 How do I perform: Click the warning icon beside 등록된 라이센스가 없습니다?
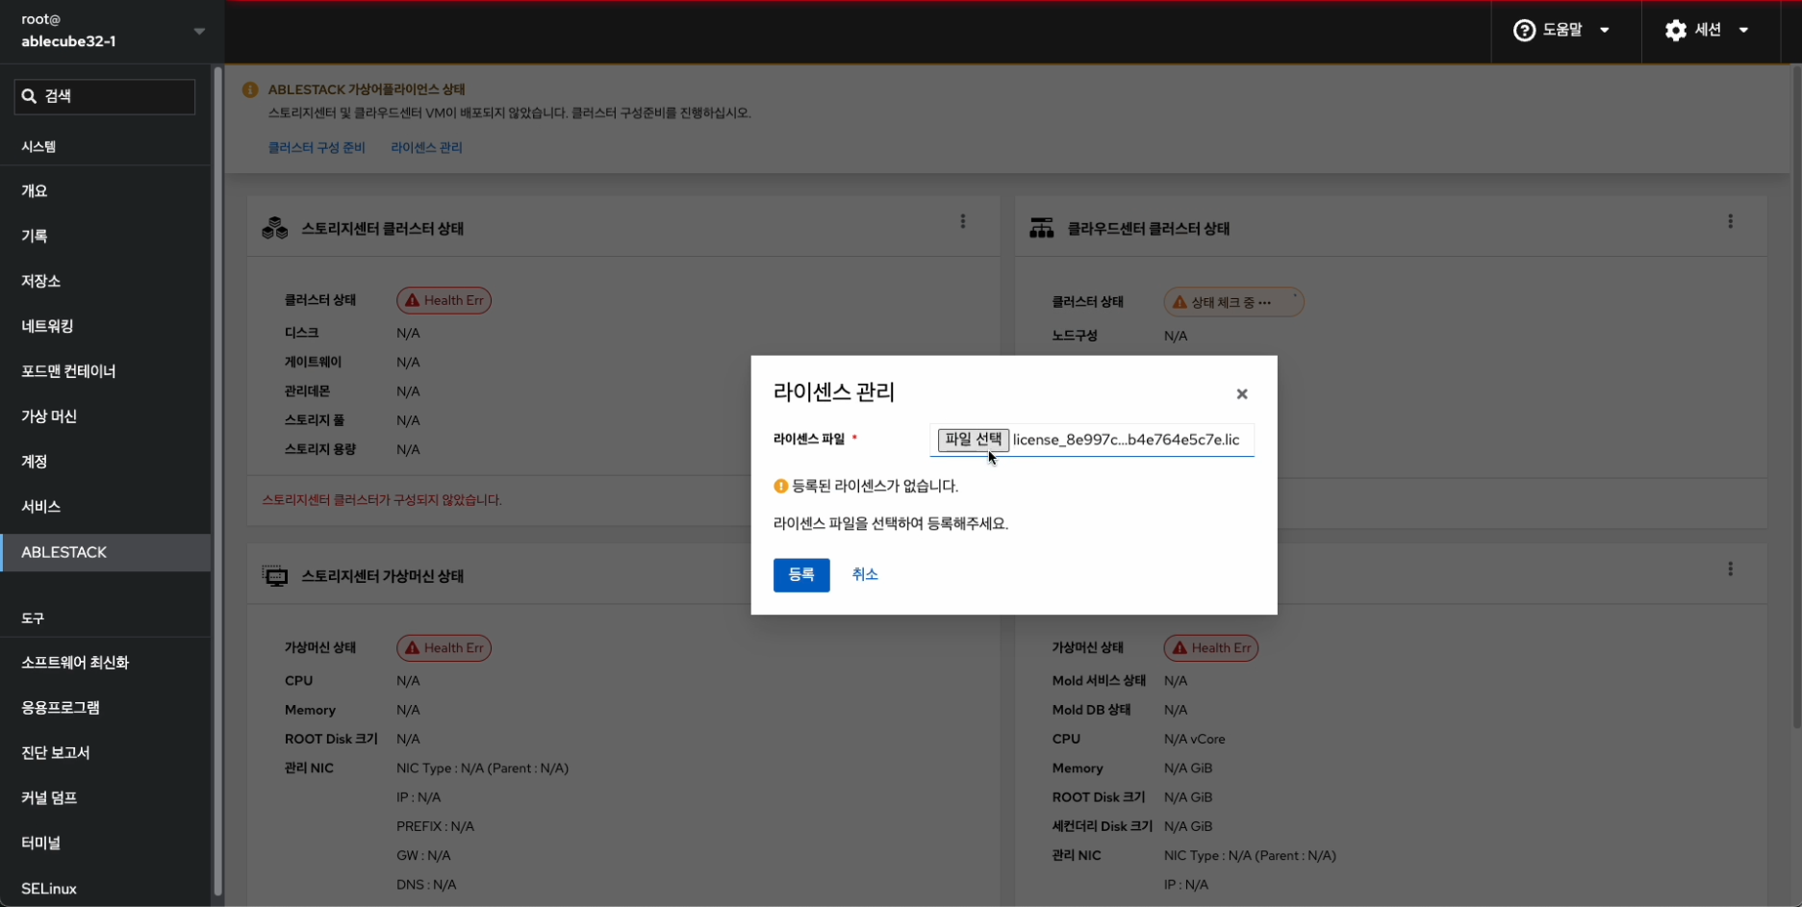[x=780, y=487]
